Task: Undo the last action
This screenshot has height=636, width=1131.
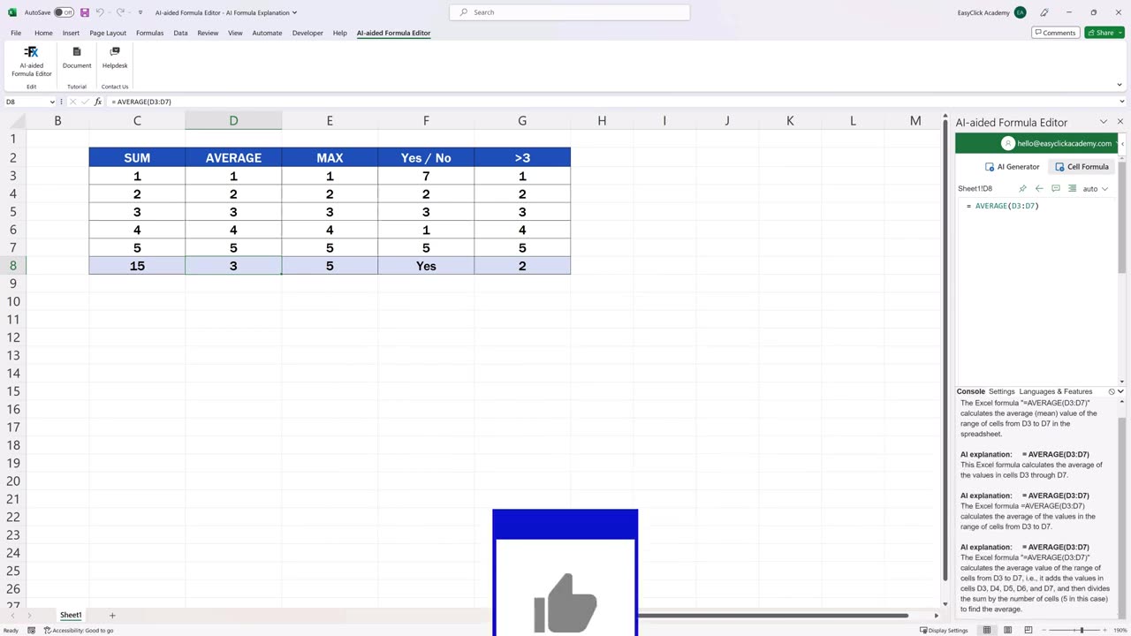Action: tap(99, 12)
